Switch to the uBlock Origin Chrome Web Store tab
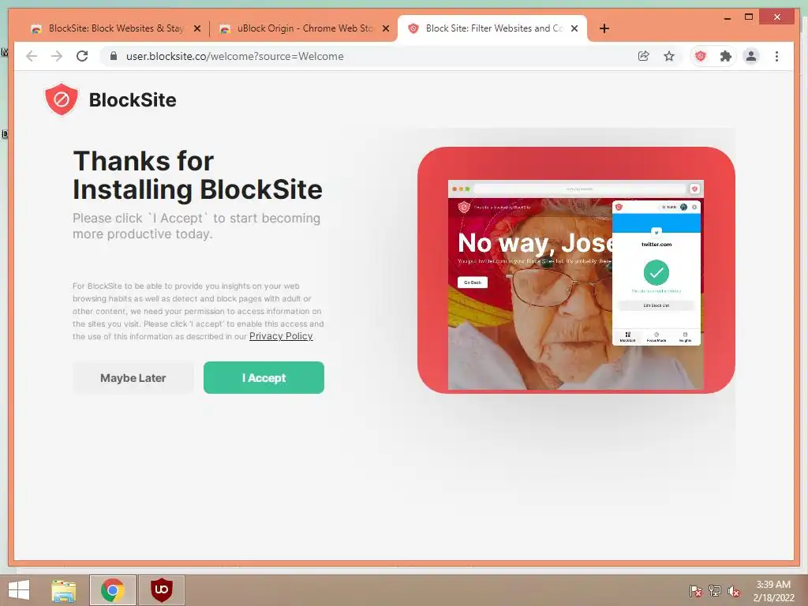 (x=305, y=28)
